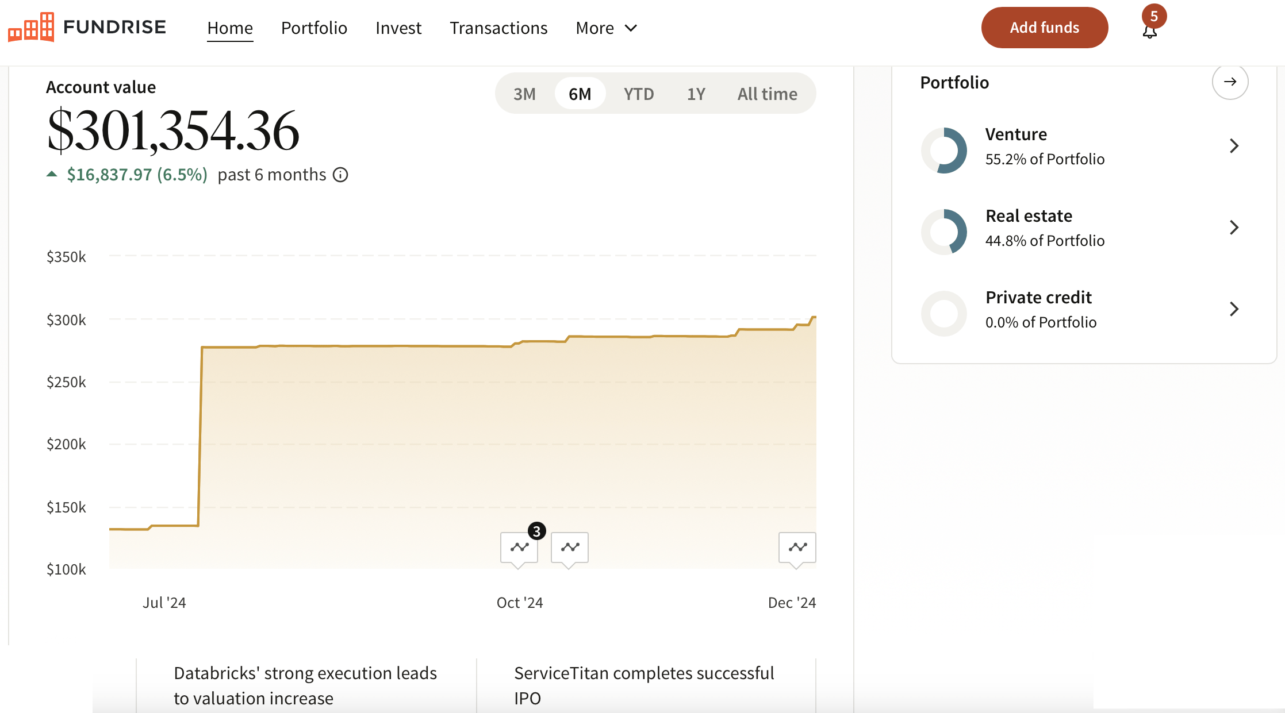
Task: Click the 55.2% of Portfolio text
Action: point(1045,159)
